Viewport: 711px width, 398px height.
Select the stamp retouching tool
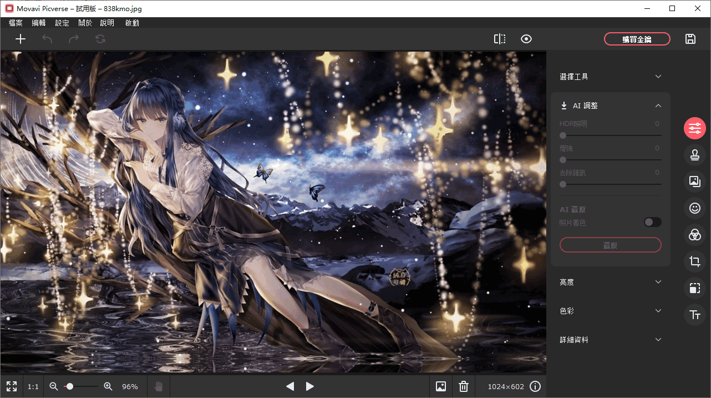(x=695, y=155)
